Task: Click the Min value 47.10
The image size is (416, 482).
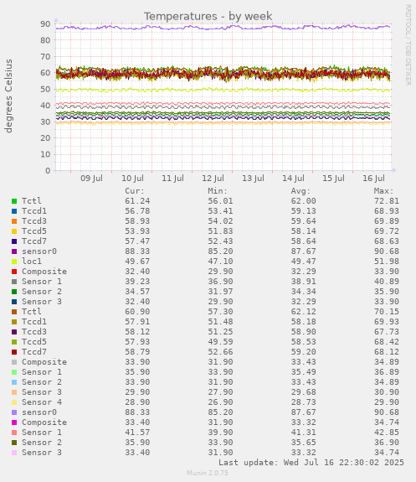Action: click(220, 262)
